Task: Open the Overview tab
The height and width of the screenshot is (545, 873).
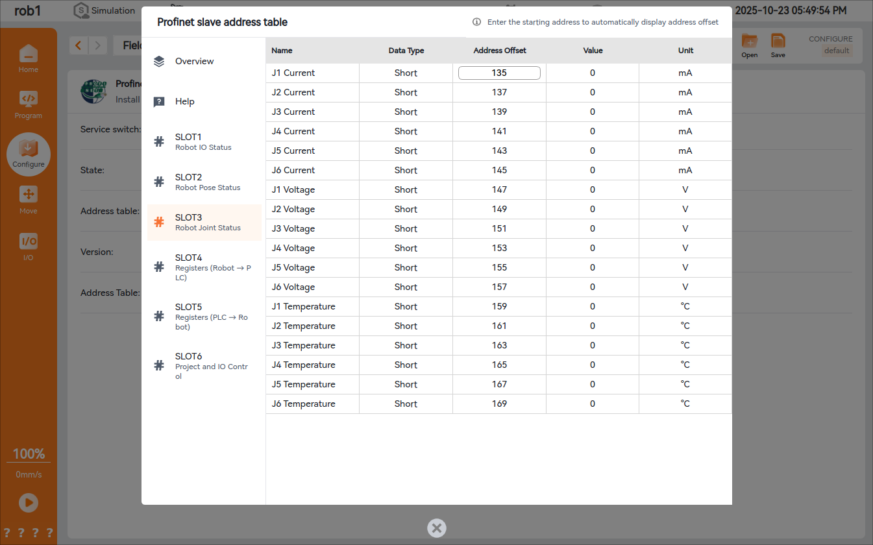Action: pyautogui.click(x=194, y=61)
